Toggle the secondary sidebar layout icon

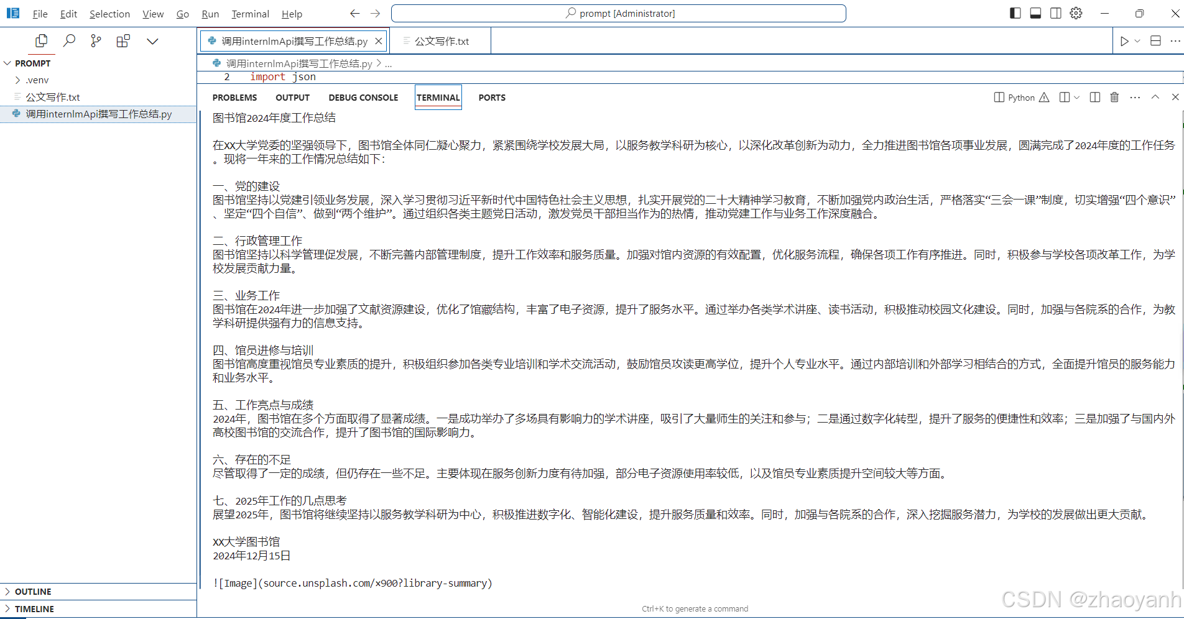(1056, 13)
